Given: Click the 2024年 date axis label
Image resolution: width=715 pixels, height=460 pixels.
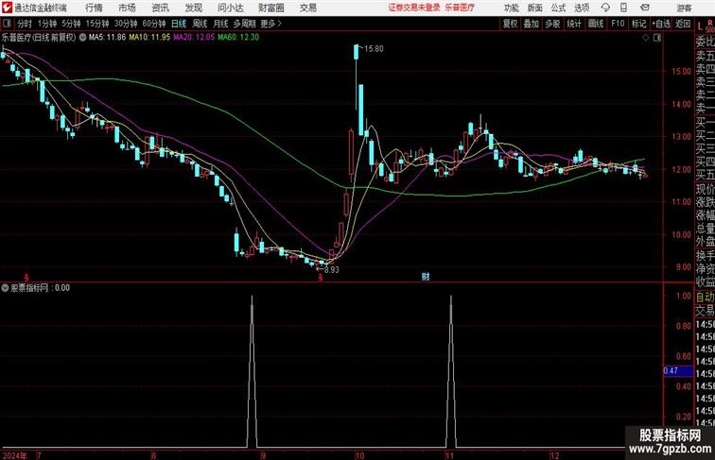Looking at the screenshot, I should click(x=14, y=455).
